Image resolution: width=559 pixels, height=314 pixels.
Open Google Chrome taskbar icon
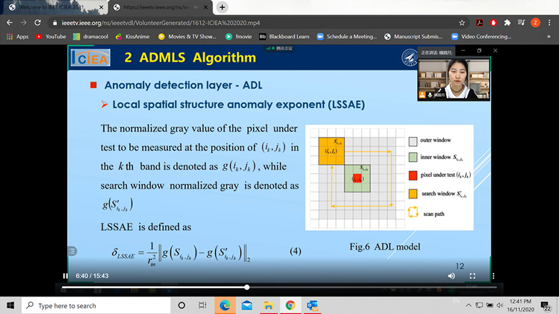290,305
